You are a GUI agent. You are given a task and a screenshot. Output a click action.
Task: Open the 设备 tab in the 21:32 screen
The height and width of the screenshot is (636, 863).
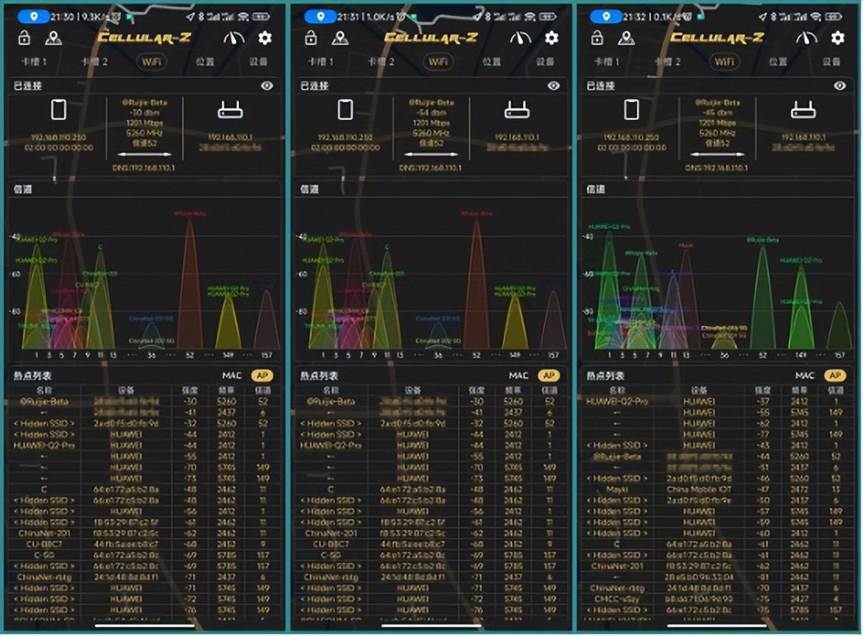pos(831,62)
